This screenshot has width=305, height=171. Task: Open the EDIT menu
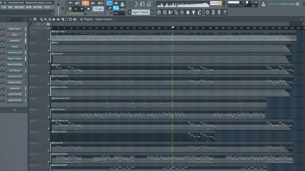pos(4,7)
